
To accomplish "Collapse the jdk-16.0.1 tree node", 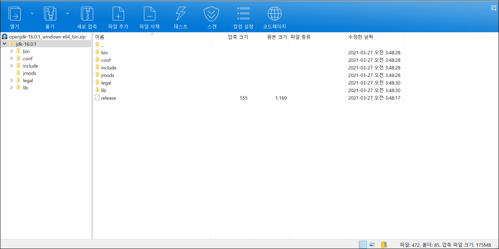I will pos(4,44).
